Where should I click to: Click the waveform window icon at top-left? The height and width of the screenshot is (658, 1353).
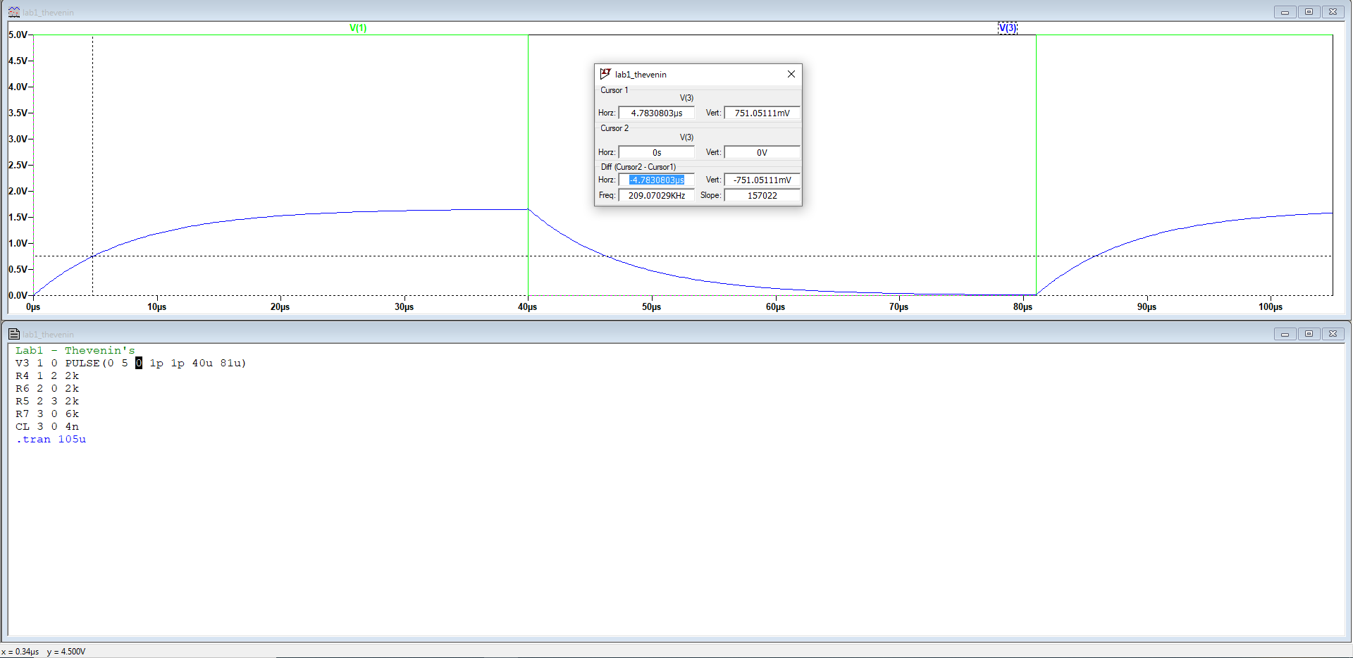(13, 12)
